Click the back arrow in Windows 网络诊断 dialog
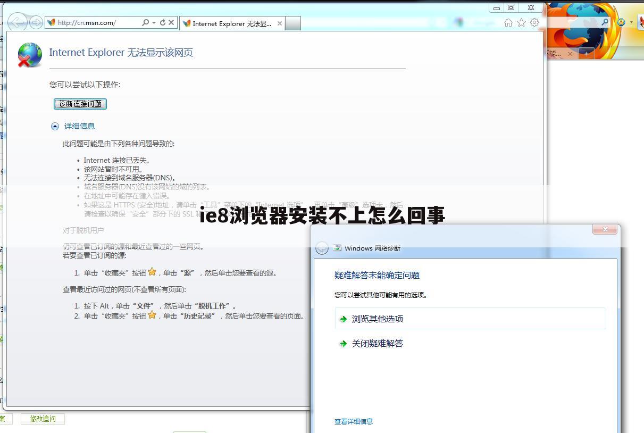 [322, 248]
